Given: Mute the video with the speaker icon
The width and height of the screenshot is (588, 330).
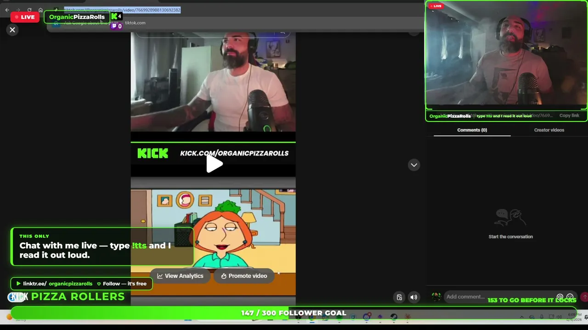Looking at the screenshot, I should (414, 297).
